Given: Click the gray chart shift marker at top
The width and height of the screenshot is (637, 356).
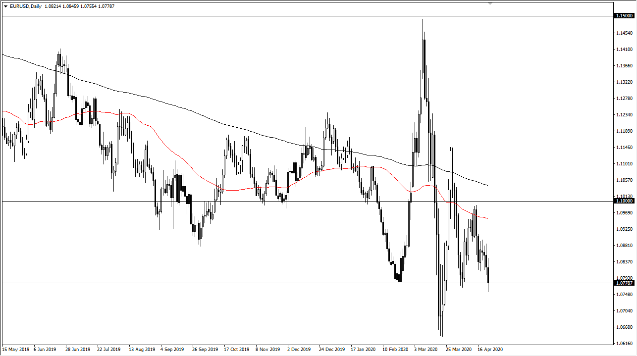Looking at the screenshot, I should click(491, 3).
